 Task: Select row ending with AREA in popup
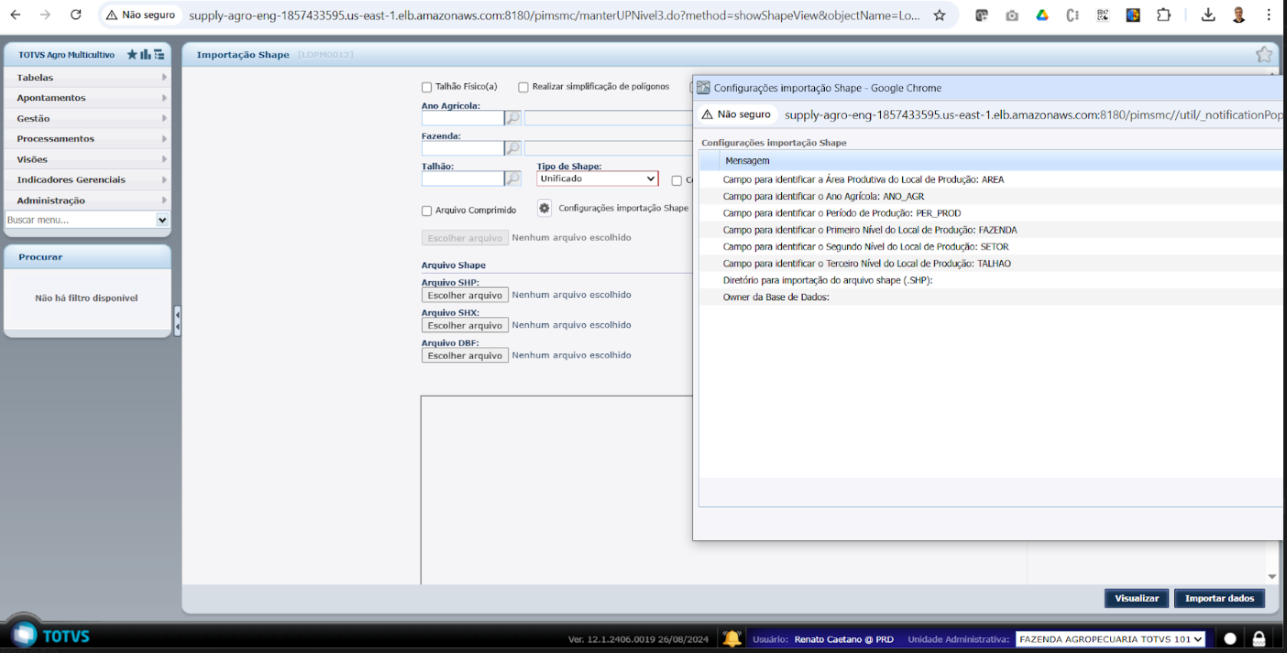(x=991, y=180)
